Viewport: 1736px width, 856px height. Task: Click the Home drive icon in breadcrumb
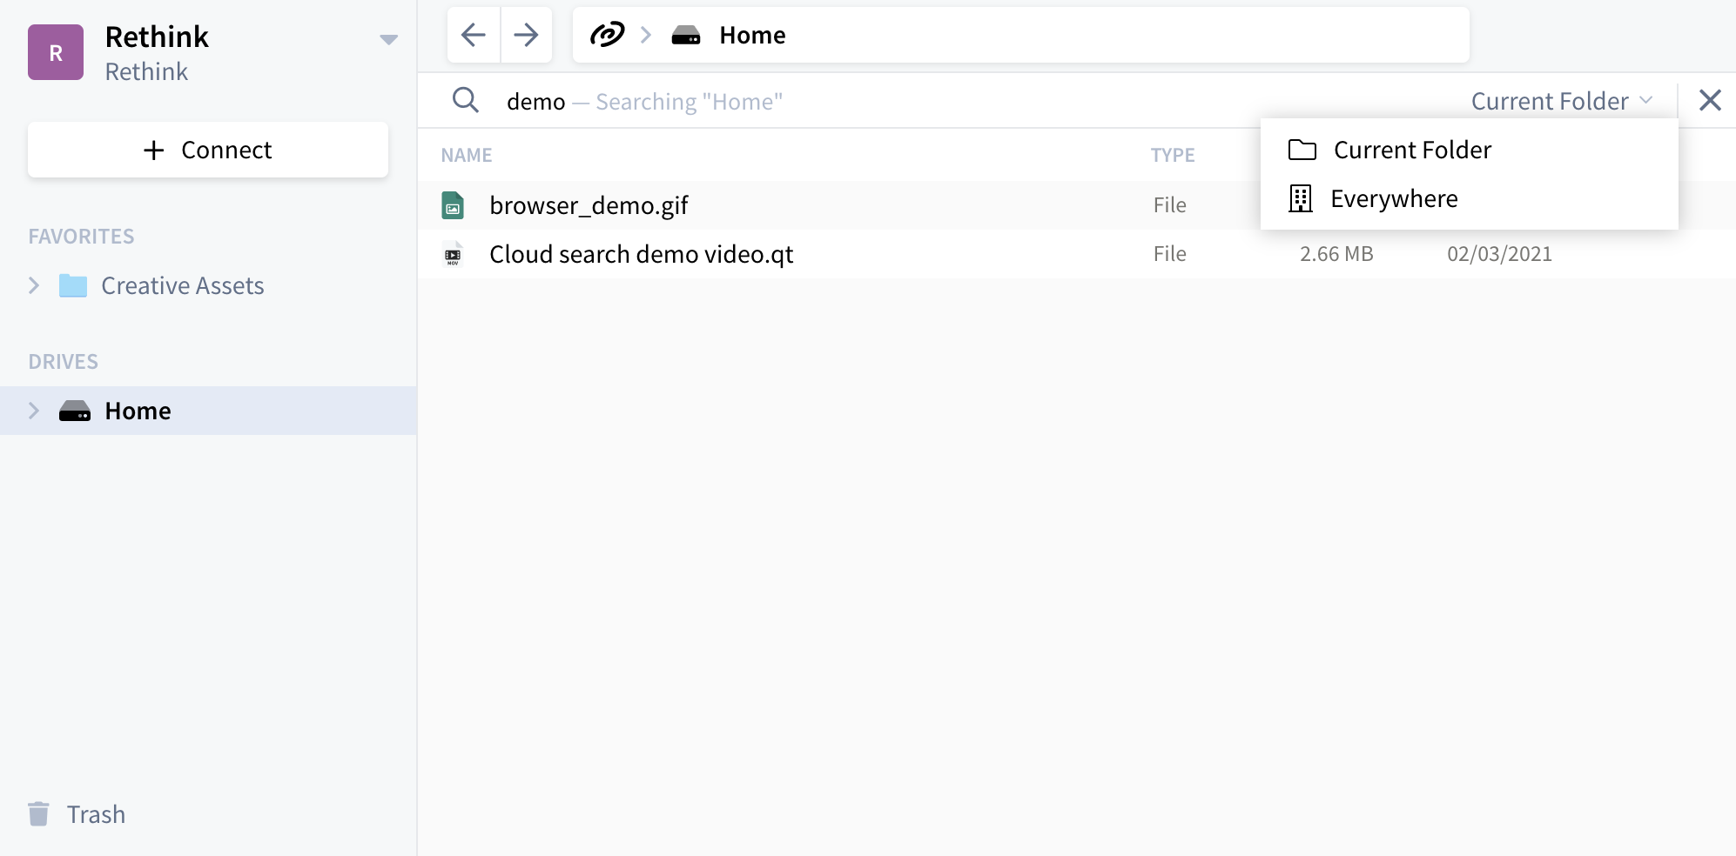686,36
